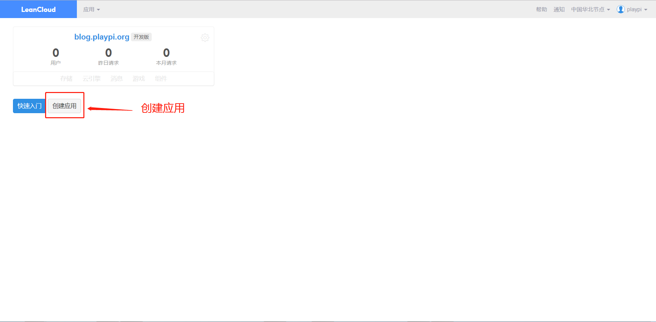Click the 昨日请求 count statistic
The height and width of the screenshot is (322, 656).
point(108,57)
